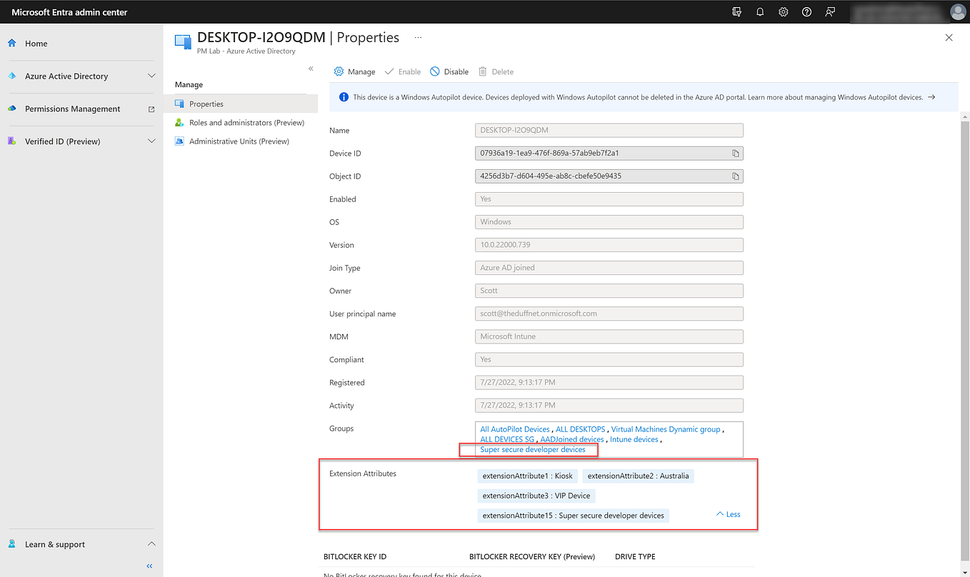Follow the Windows Autopilot learn more arrow

point(932,96)
